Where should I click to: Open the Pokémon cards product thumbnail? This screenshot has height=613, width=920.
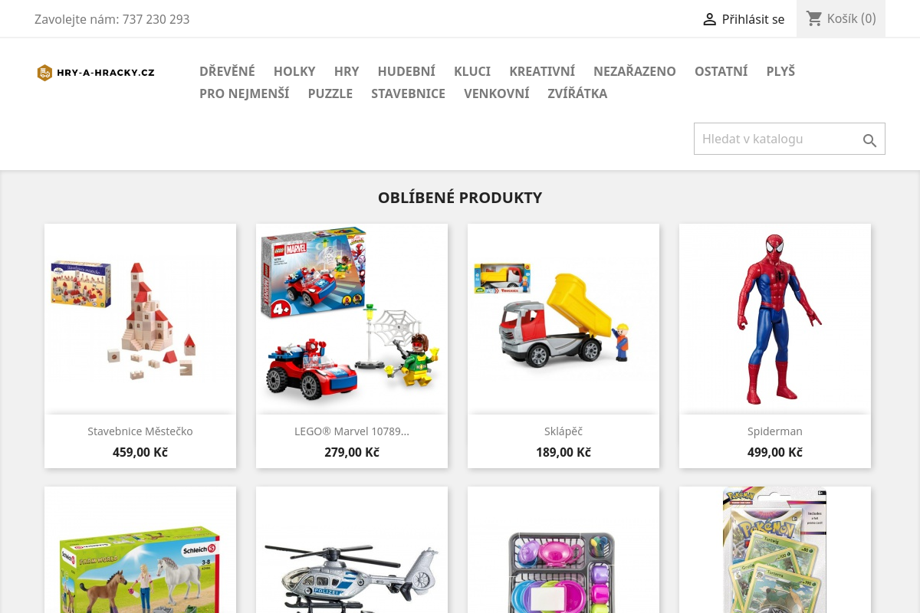click(x=775, y=549)
